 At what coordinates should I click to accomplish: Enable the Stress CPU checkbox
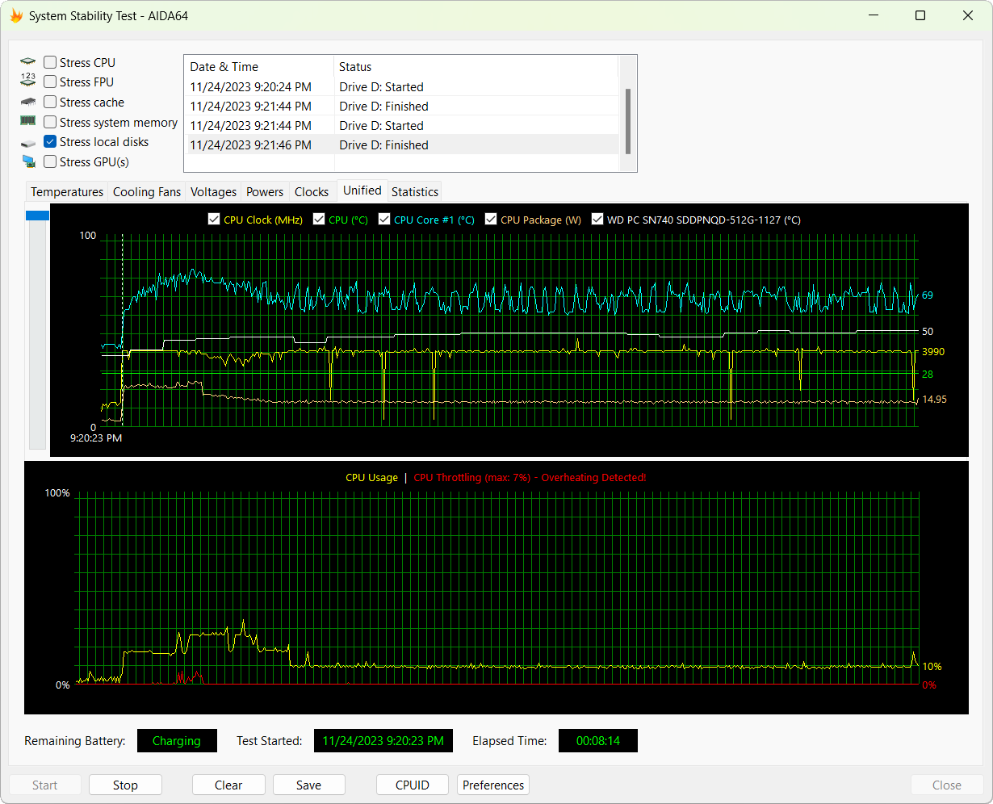[50, 62]
